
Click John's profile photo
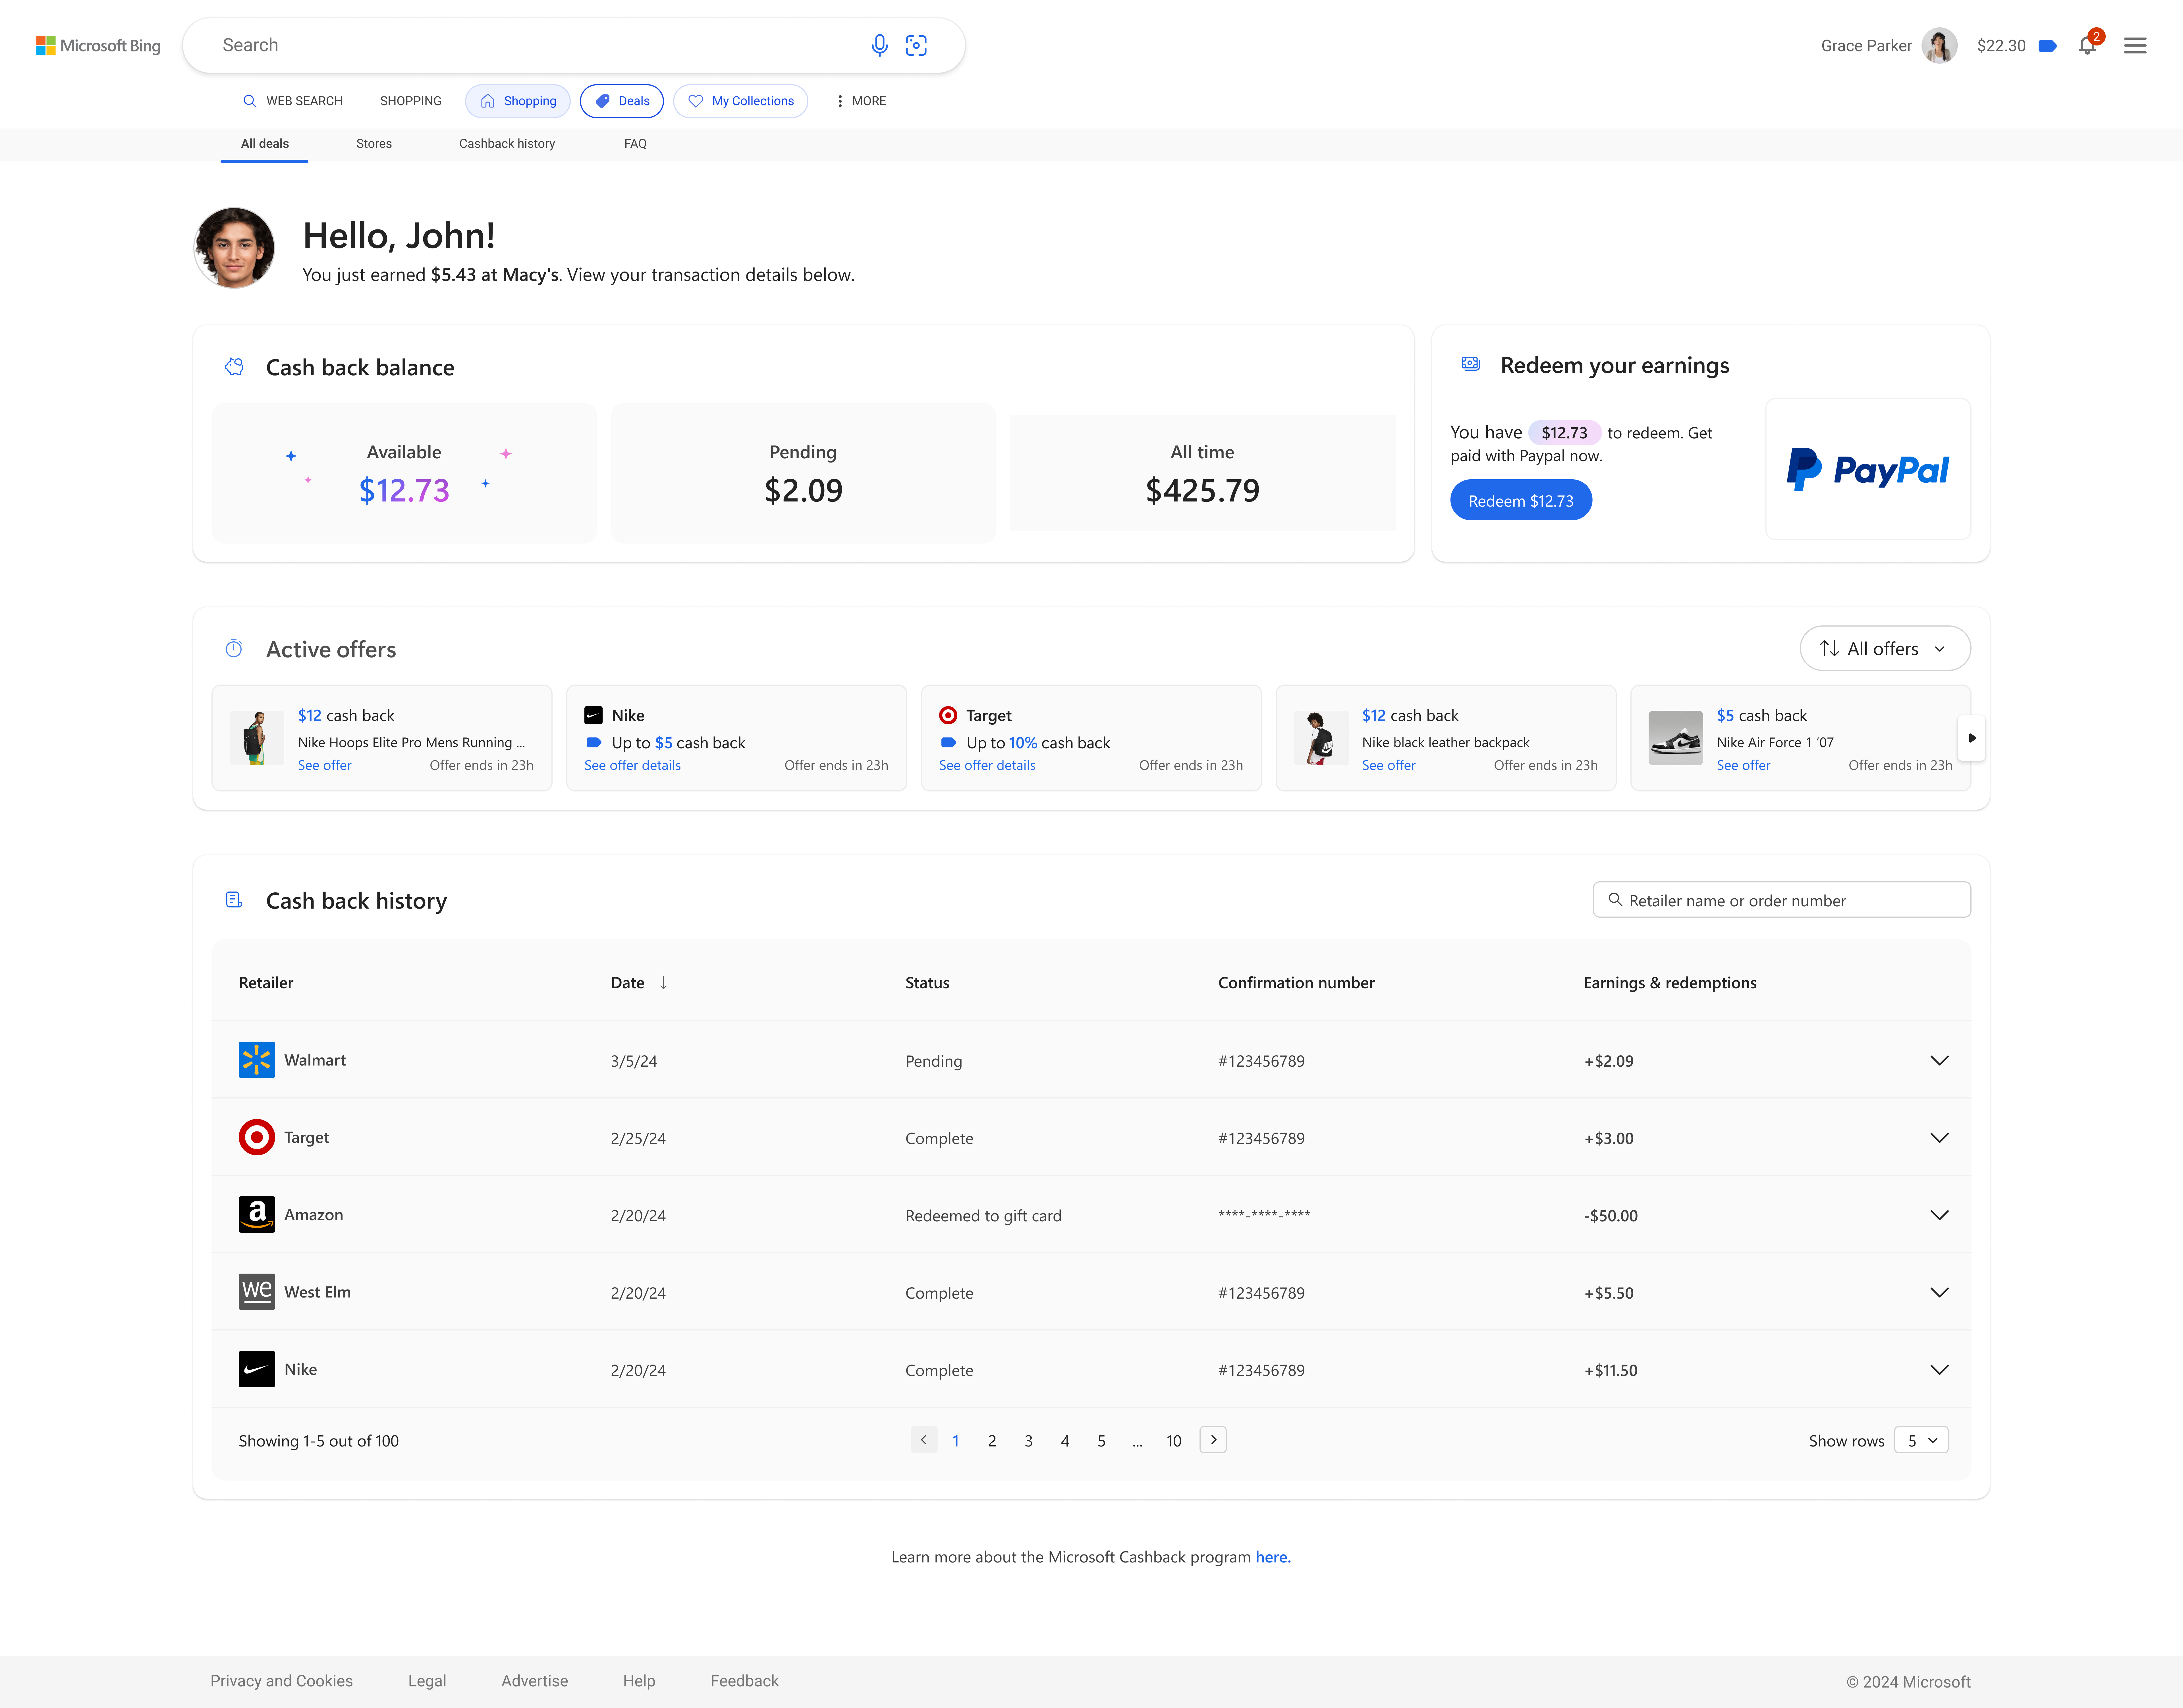[x=234, y=248]
